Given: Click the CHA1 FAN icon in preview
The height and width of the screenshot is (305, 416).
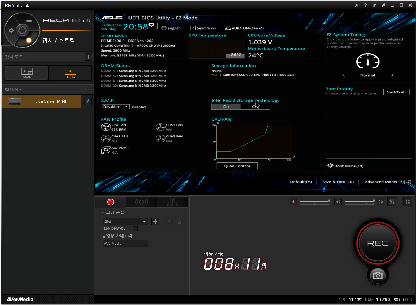Looking at the screenshot, I should [160, 127].
